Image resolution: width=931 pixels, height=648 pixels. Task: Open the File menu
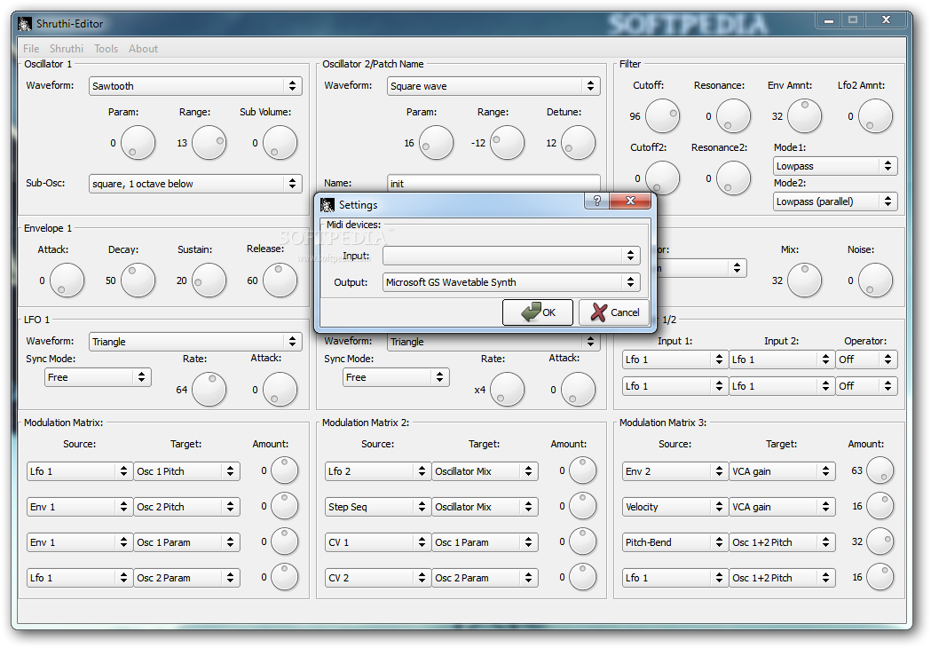click(x=31, y=49)
